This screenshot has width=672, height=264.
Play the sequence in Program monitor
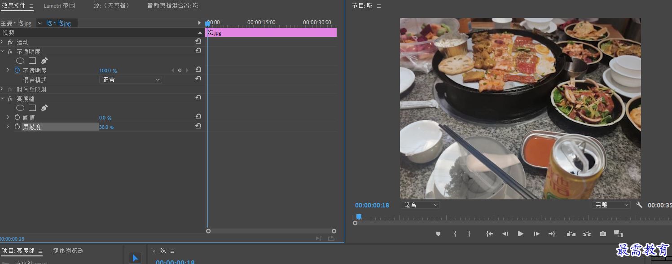point(521,233)
